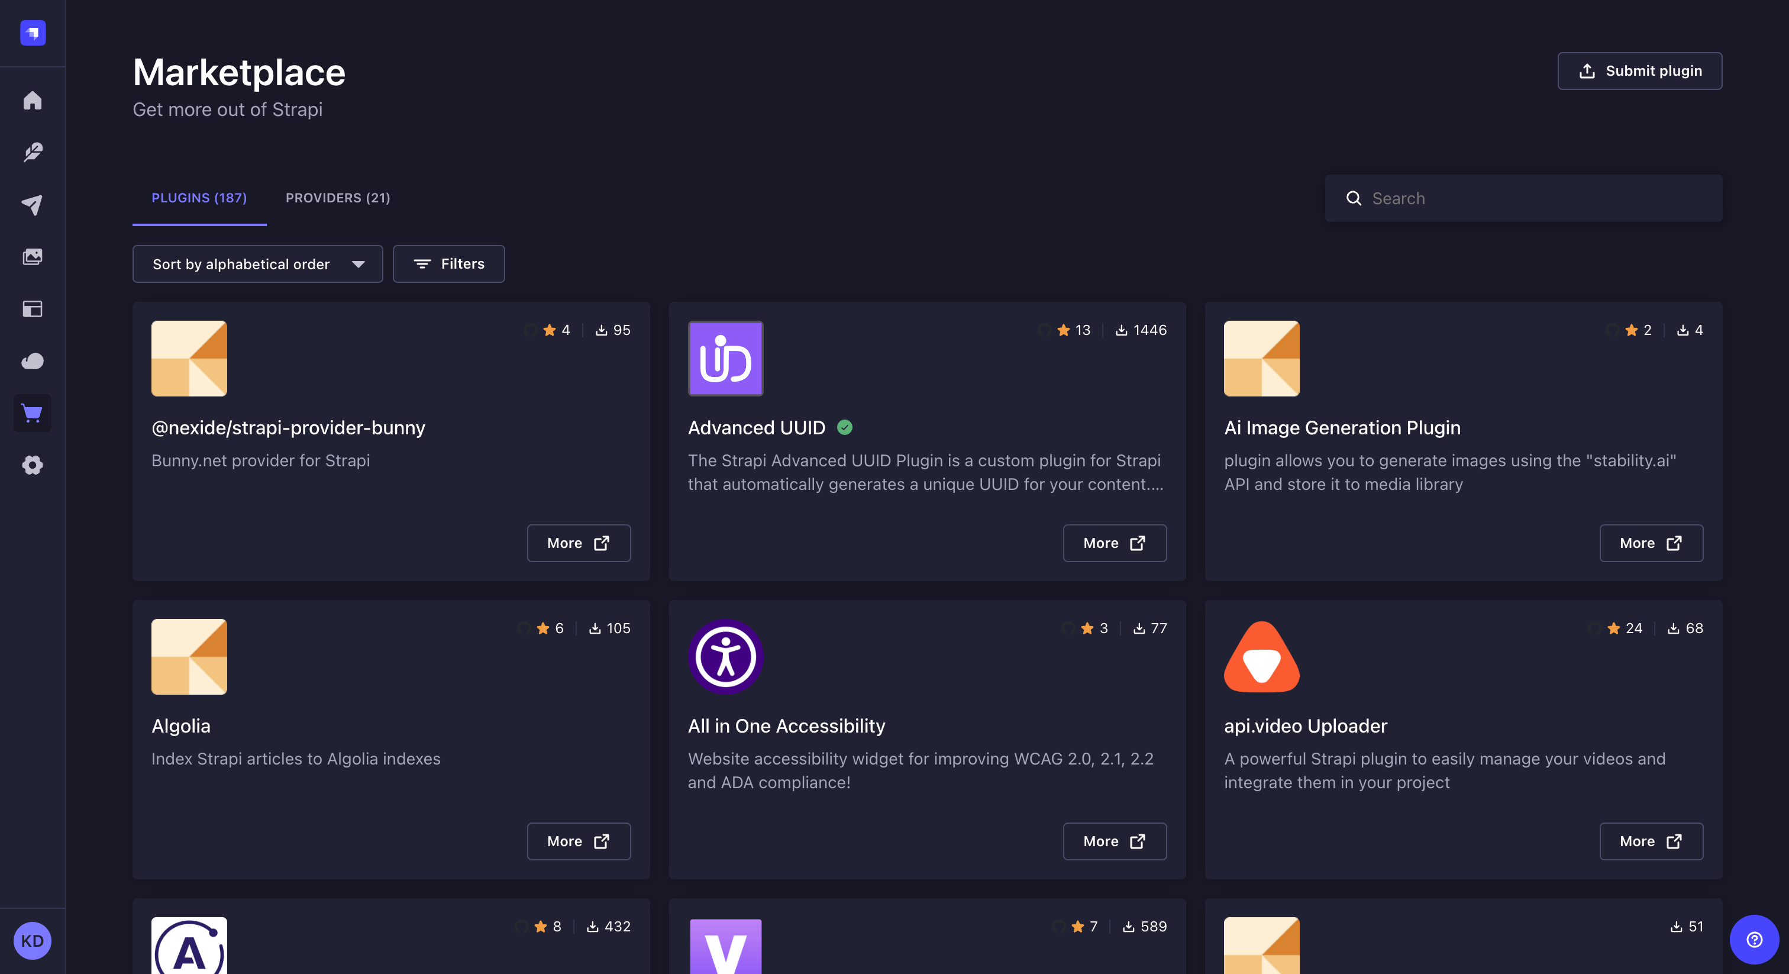Viewport: 1789px width, 974px height.
Task: Switch to the PROVIDERS (21) tab
Action: 338,198
